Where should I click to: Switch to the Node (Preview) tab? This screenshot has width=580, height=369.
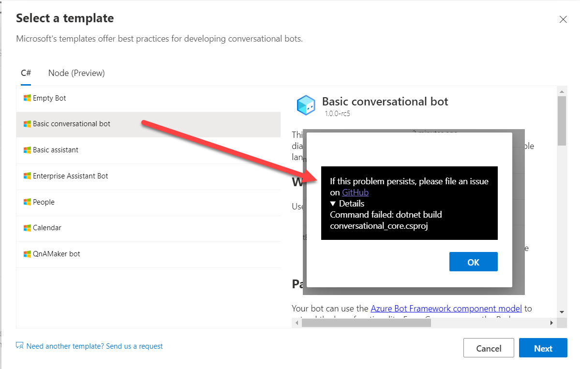76,73
